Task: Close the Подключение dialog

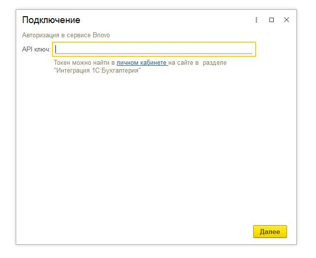Action: (x=287, y=20)
